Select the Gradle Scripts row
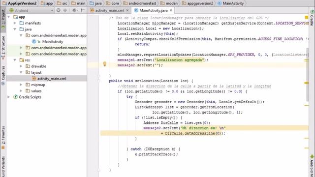Viewport: 315px width, 177px height. pyautogui.click(x=47, y=97)
